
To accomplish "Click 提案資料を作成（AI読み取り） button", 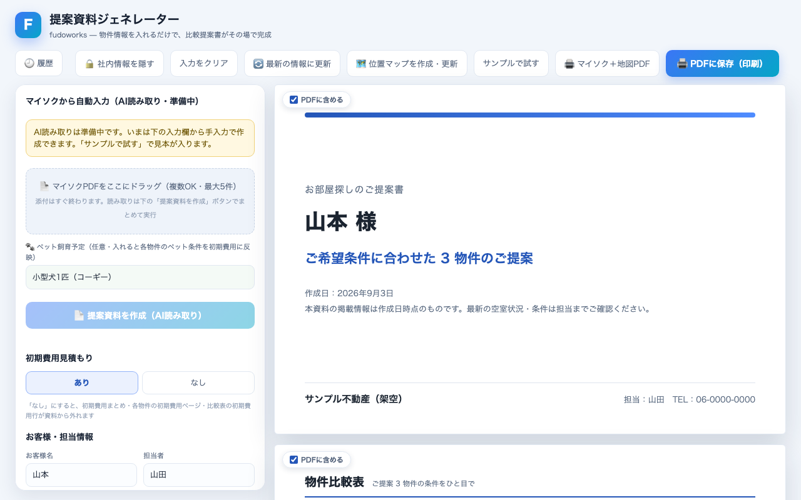I will [x=140, y=315].
